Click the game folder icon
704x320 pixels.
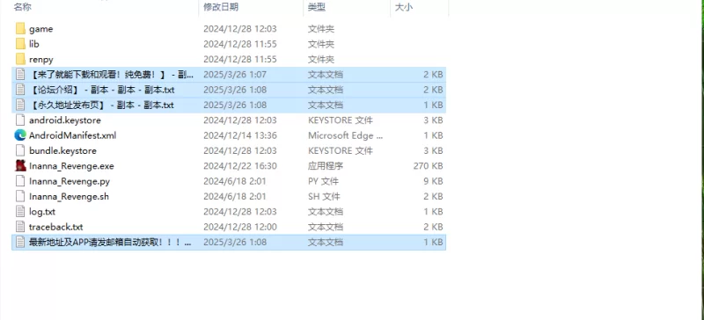[20, 29]
